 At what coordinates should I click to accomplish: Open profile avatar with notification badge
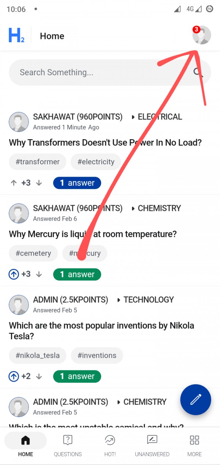[202, 35]
